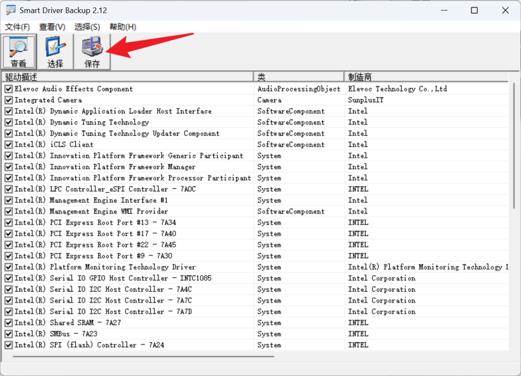Close the Smart Driver Backup window

505,10
